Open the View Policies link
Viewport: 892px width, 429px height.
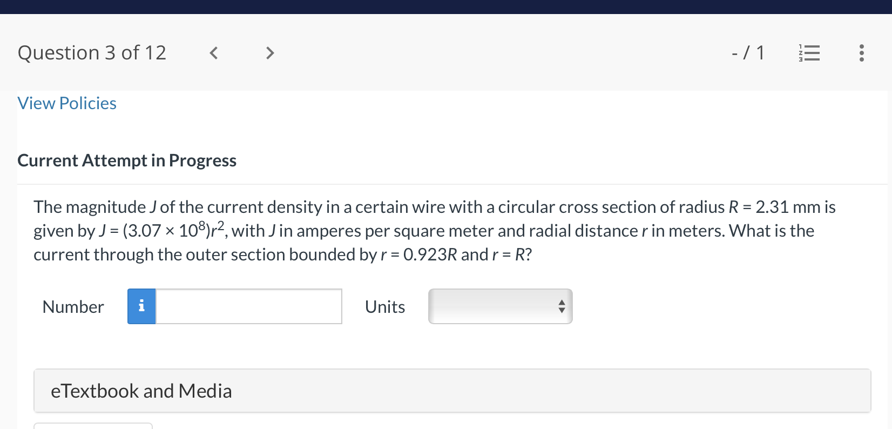tap(66, 103)
